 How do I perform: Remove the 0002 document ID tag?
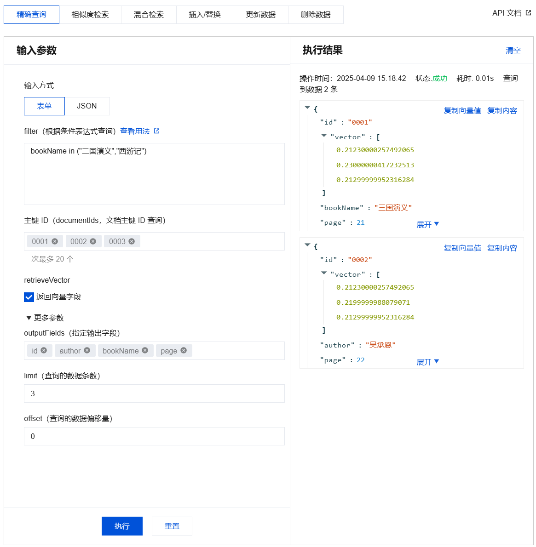[x=93, y=241]
